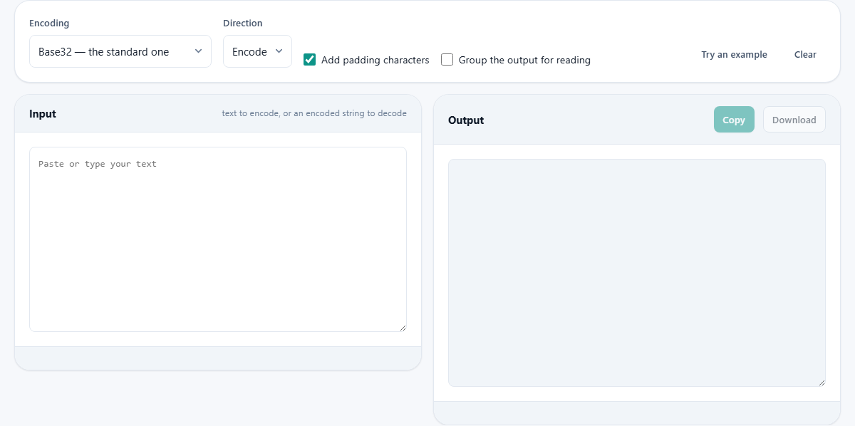This screenshot has height=426, width=855.
Task: Click inside the Output text area
Action: [x=637, y=273]
